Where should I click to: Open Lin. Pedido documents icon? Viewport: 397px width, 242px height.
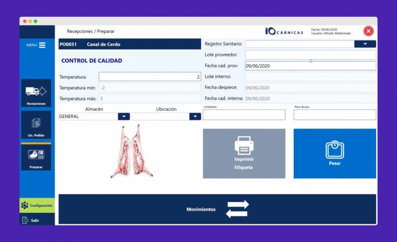pos(36,124)
